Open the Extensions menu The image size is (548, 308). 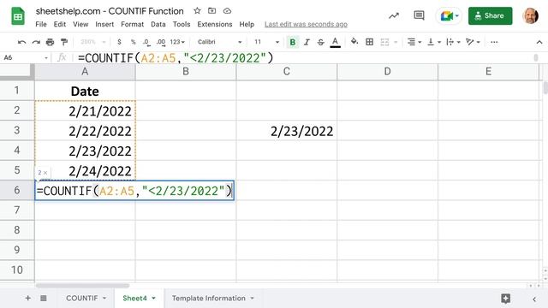(x=215, y=24)
